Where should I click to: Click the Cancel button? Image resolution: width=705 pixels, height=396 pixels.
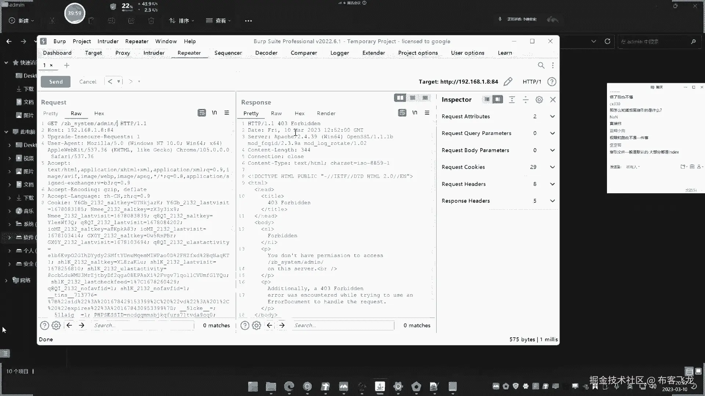click(x=88, y=82)
